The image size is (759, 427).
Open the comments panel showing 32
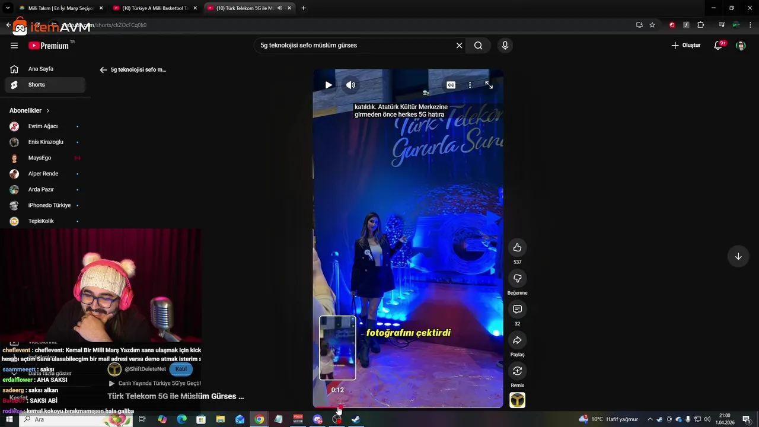(517, 309)
